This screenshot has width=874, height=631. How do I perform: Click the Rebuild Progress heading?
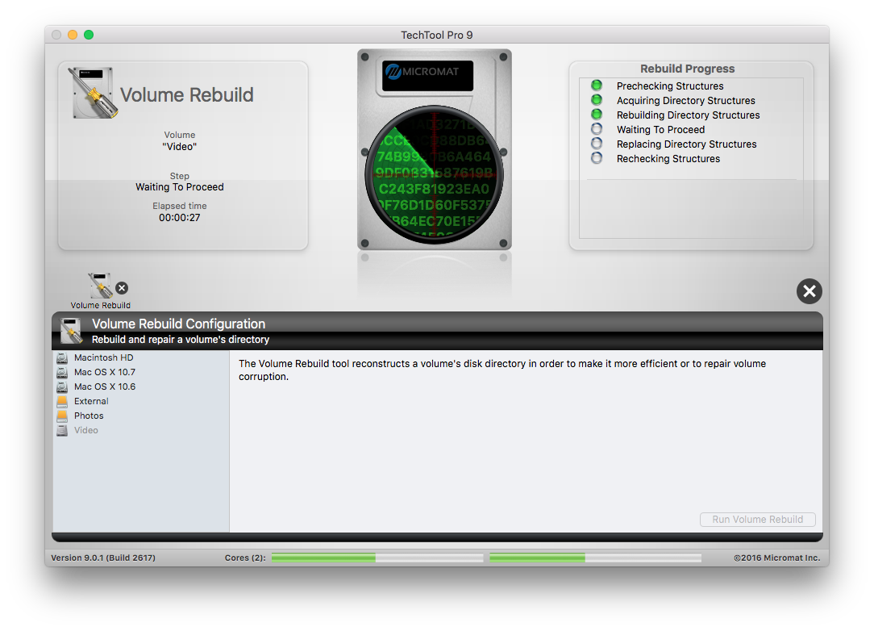coord(687,69)
